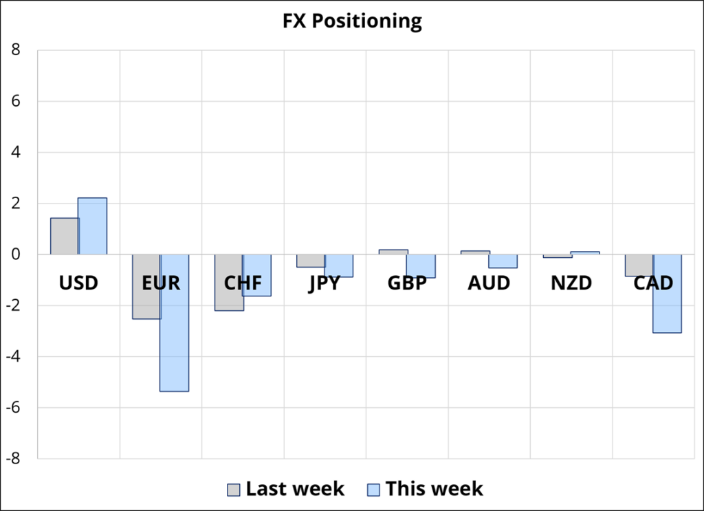Click the NZD category label
Viewport: 704px width, 511px height.
571,283
